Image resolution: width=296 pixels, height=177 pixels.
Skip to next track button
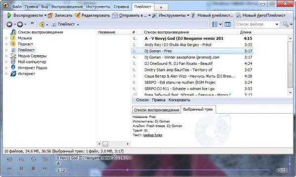pyautogui.click(x=45, y=168)
